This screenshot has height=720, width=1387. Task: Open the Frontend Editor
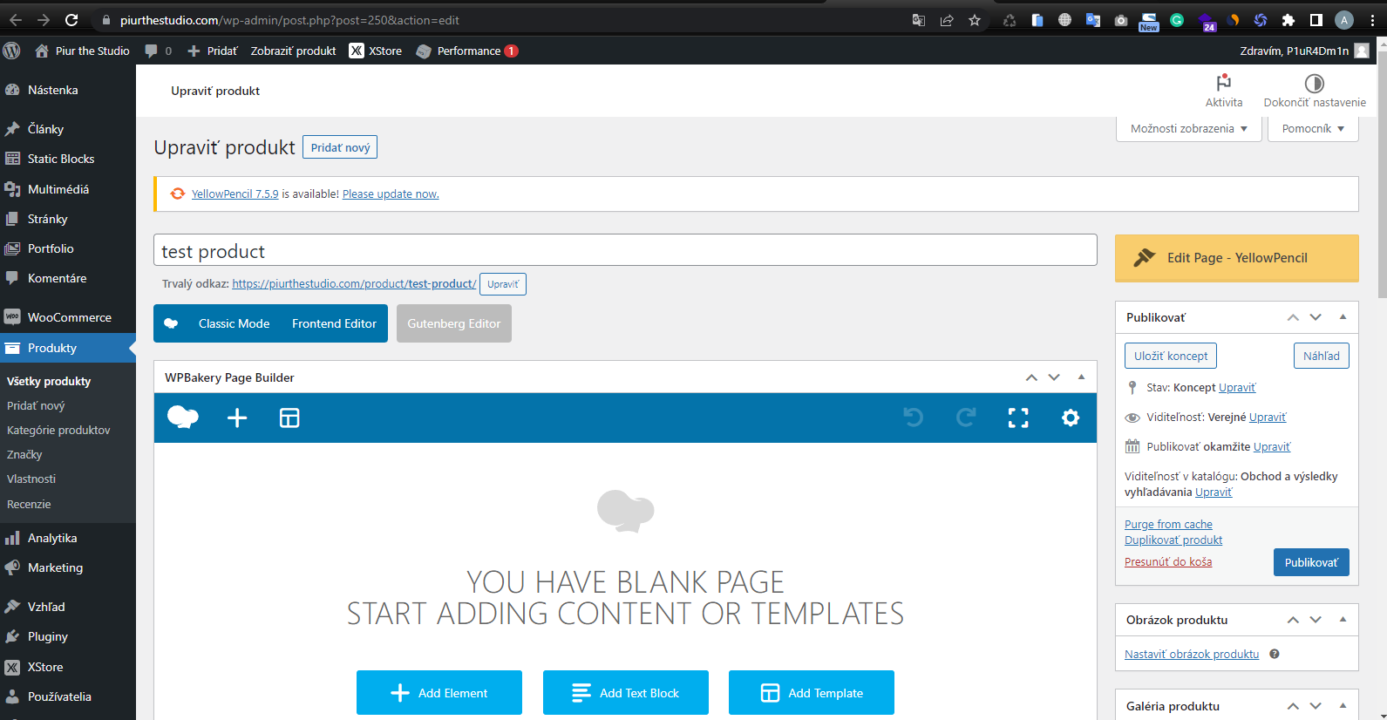(x=334, y=323)
